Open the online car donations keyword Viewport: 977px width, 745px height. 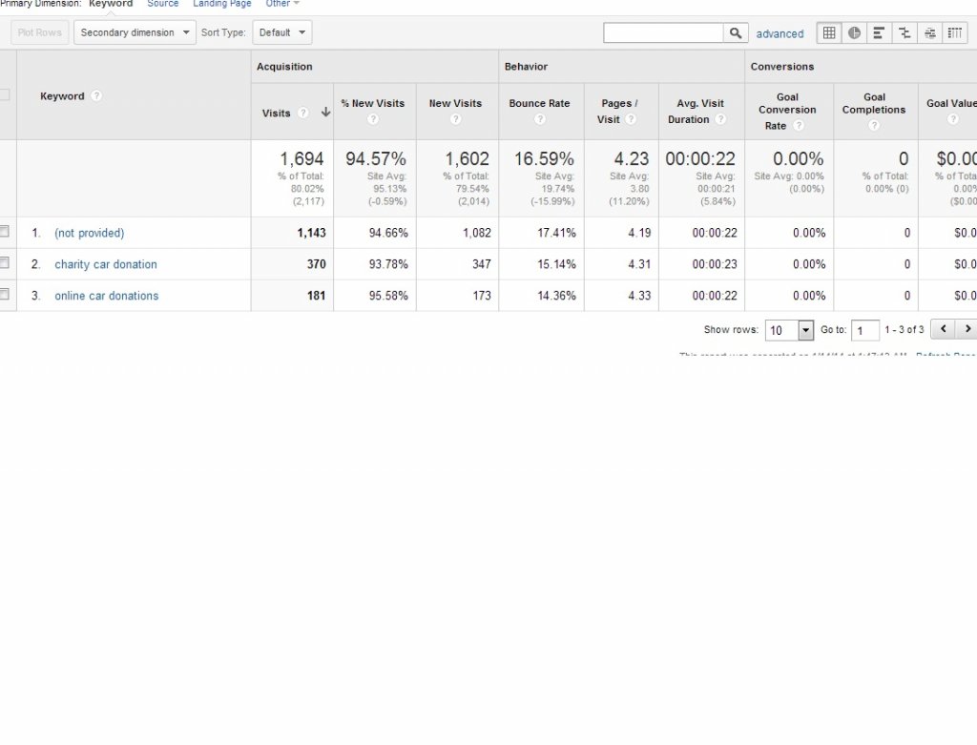click(107, 296)
